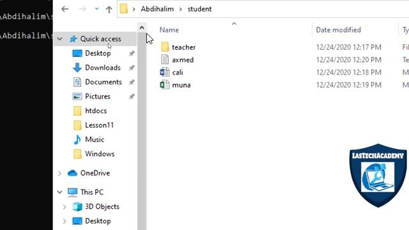This screenshot has height=230, width=409.
Task: Select the student breadcrumb segment
Action: point(199,9)
